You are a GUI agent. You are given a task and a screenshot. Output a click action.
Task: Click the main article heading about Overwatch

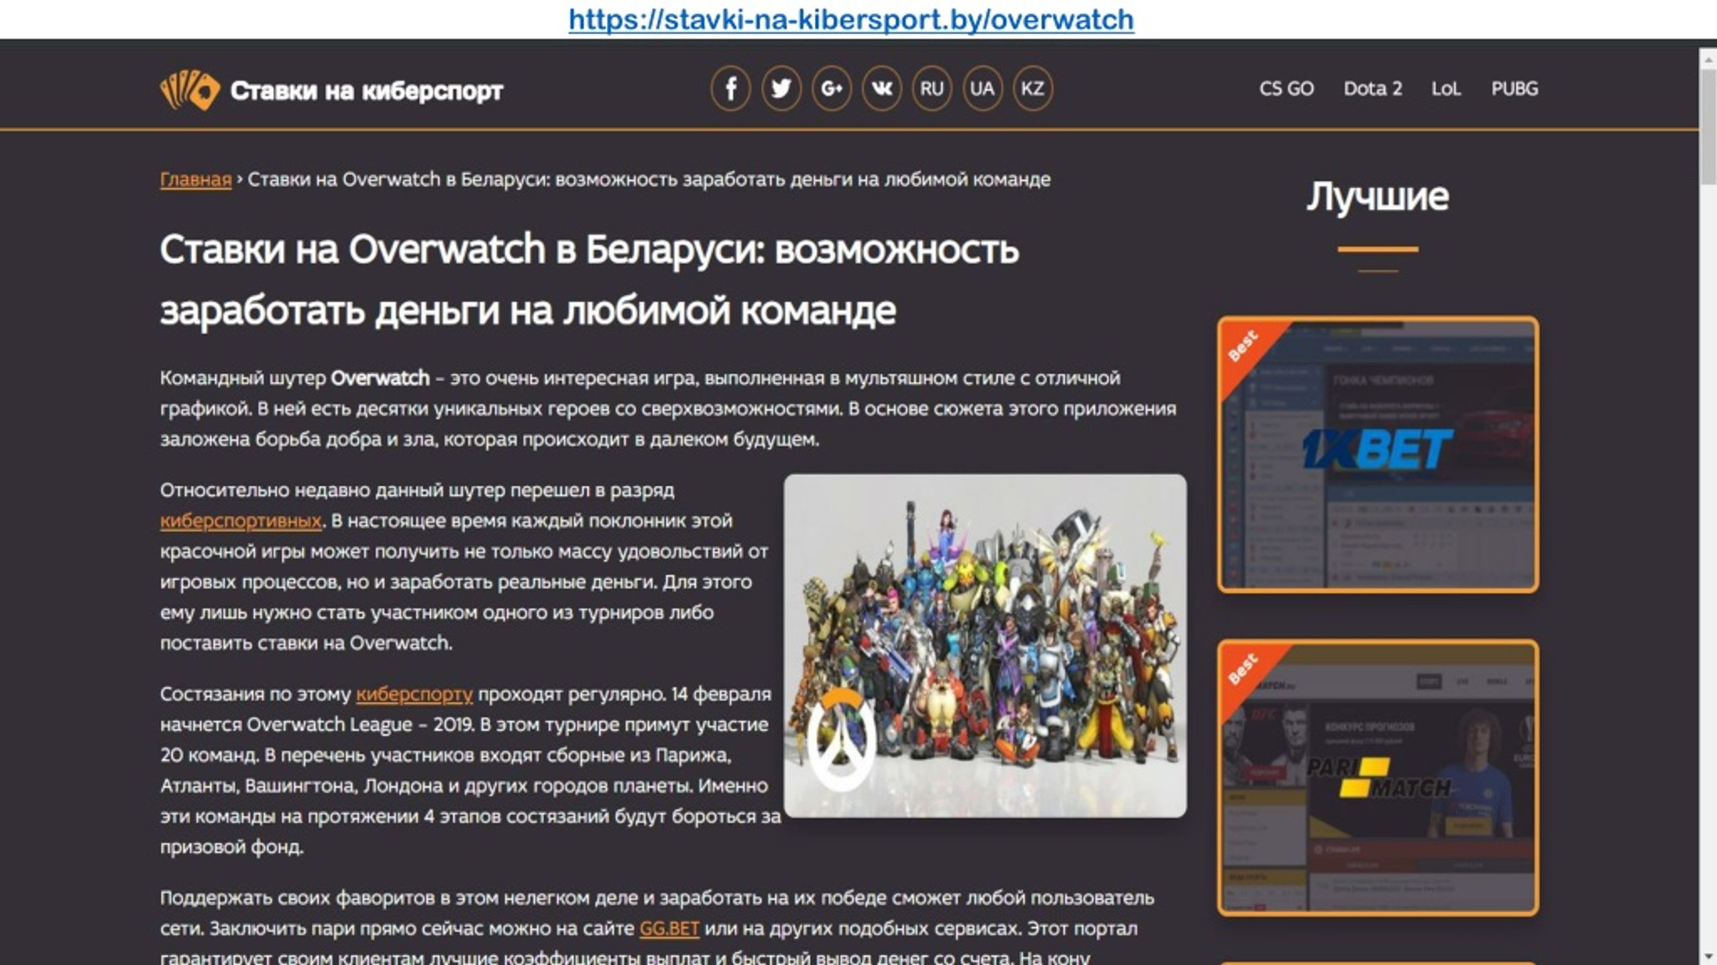589,279
